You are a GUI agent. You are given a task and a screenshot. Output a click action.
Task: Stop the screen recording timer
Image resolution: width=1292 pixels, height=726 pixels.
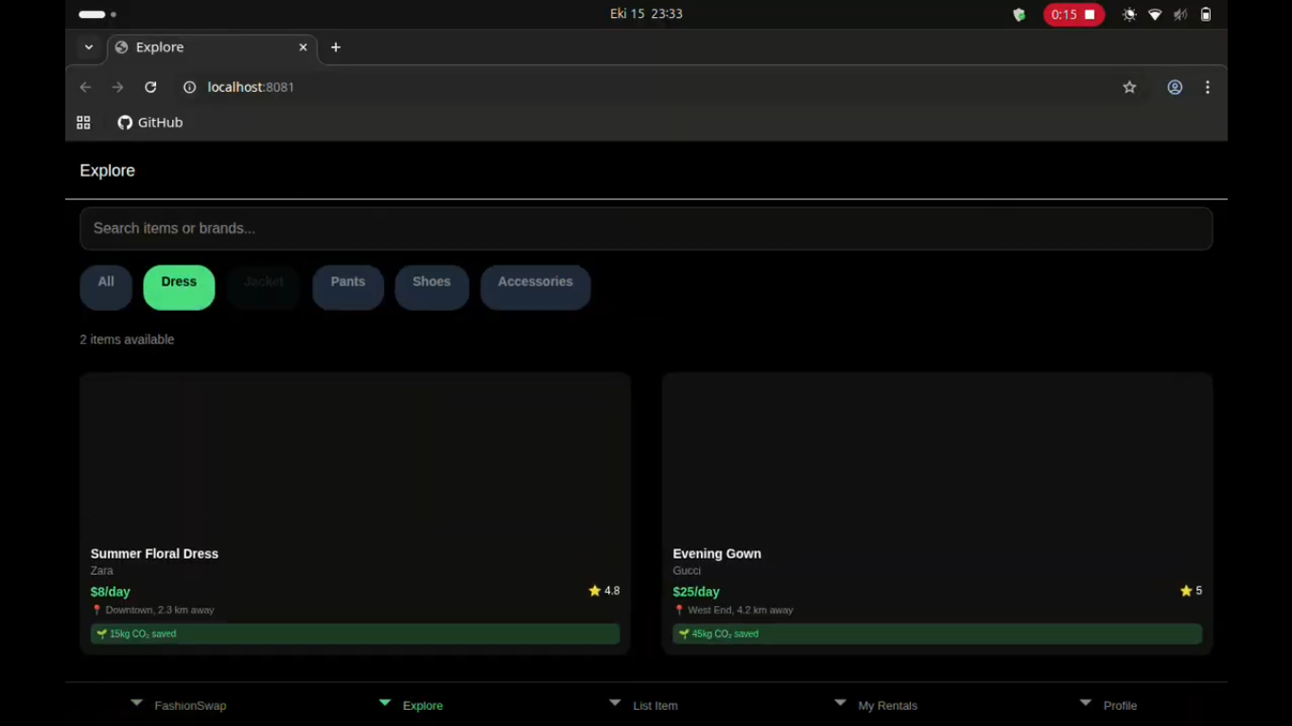(x=1074, y=14)
